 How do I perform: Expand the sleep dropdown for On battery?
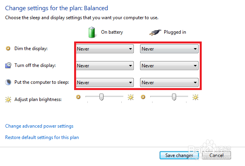coord(105,83)
